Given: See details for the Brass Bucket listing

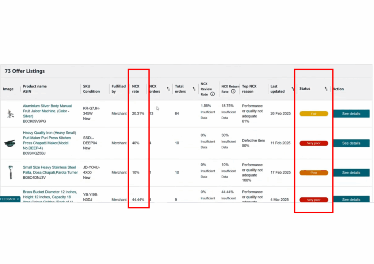Looking at the screenshot, I should coord(351,199).
